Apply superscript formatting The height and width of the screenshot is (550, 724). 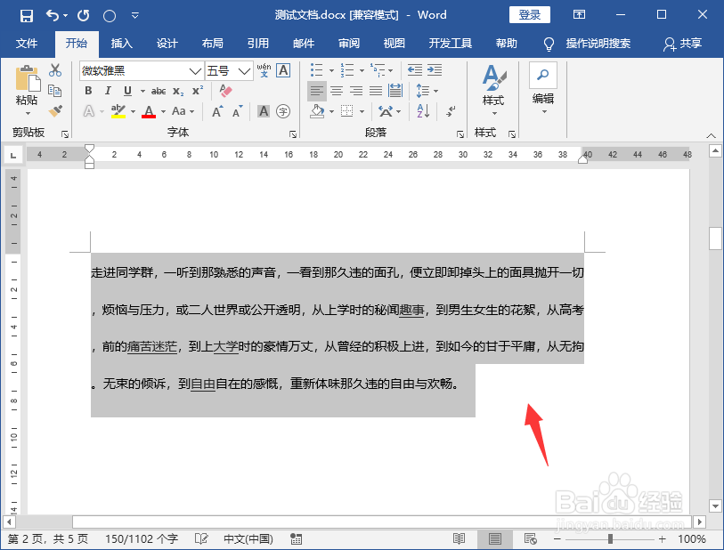click(x=198, y=89)
